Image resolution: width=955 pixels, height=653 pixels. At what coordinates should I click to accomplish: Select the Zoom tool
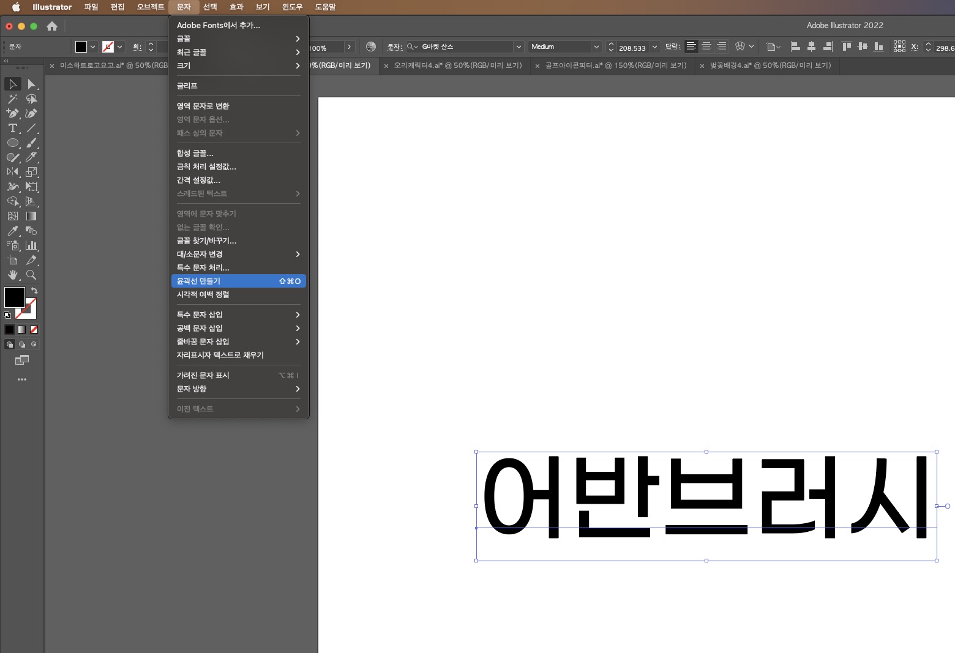tap(32, 275)
